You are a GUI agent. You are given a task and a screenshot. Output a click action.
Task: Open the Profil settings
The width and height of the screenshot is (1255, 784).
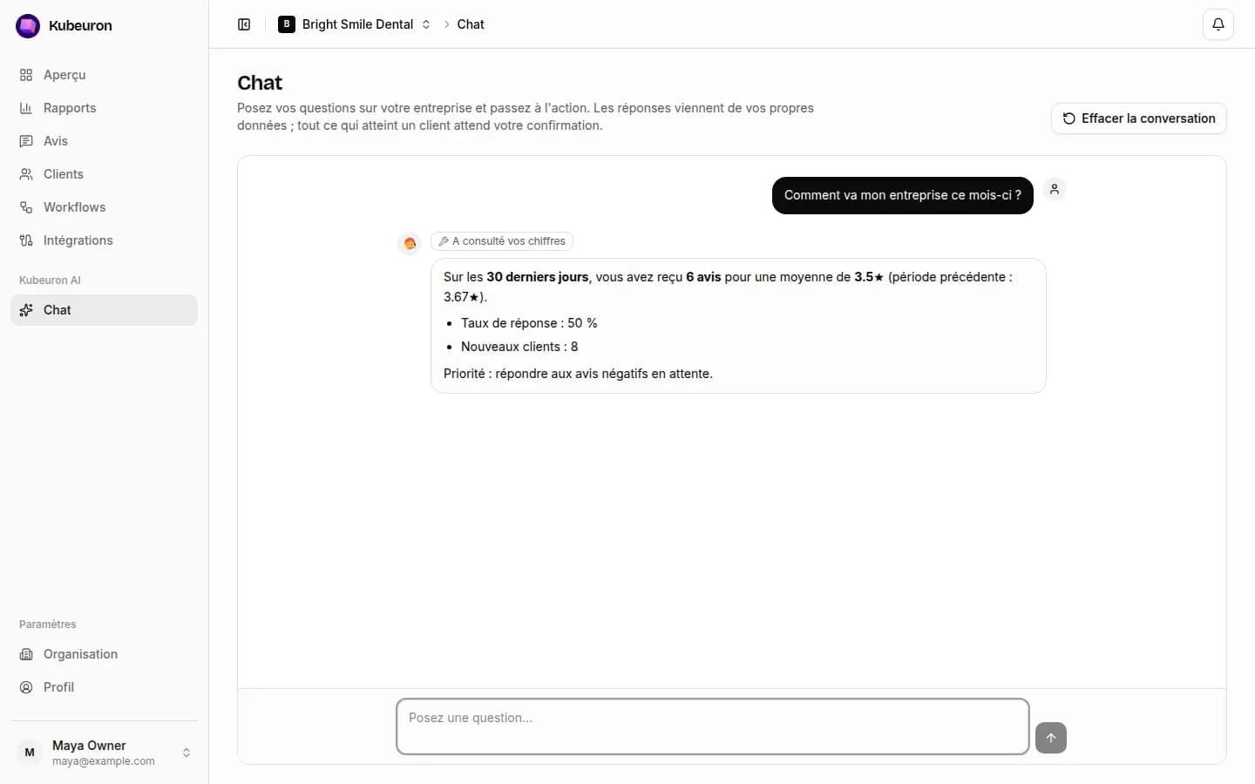pos(104,687)
